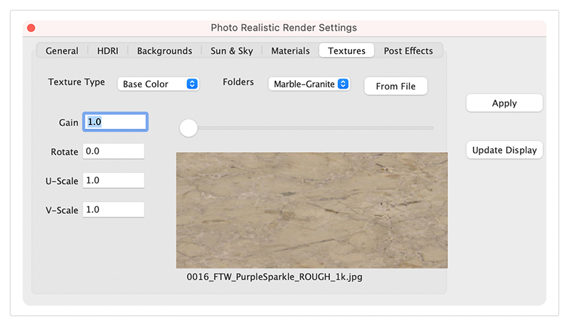
Task: Click the marble texture preview image
Action: (x=312, y=210)
